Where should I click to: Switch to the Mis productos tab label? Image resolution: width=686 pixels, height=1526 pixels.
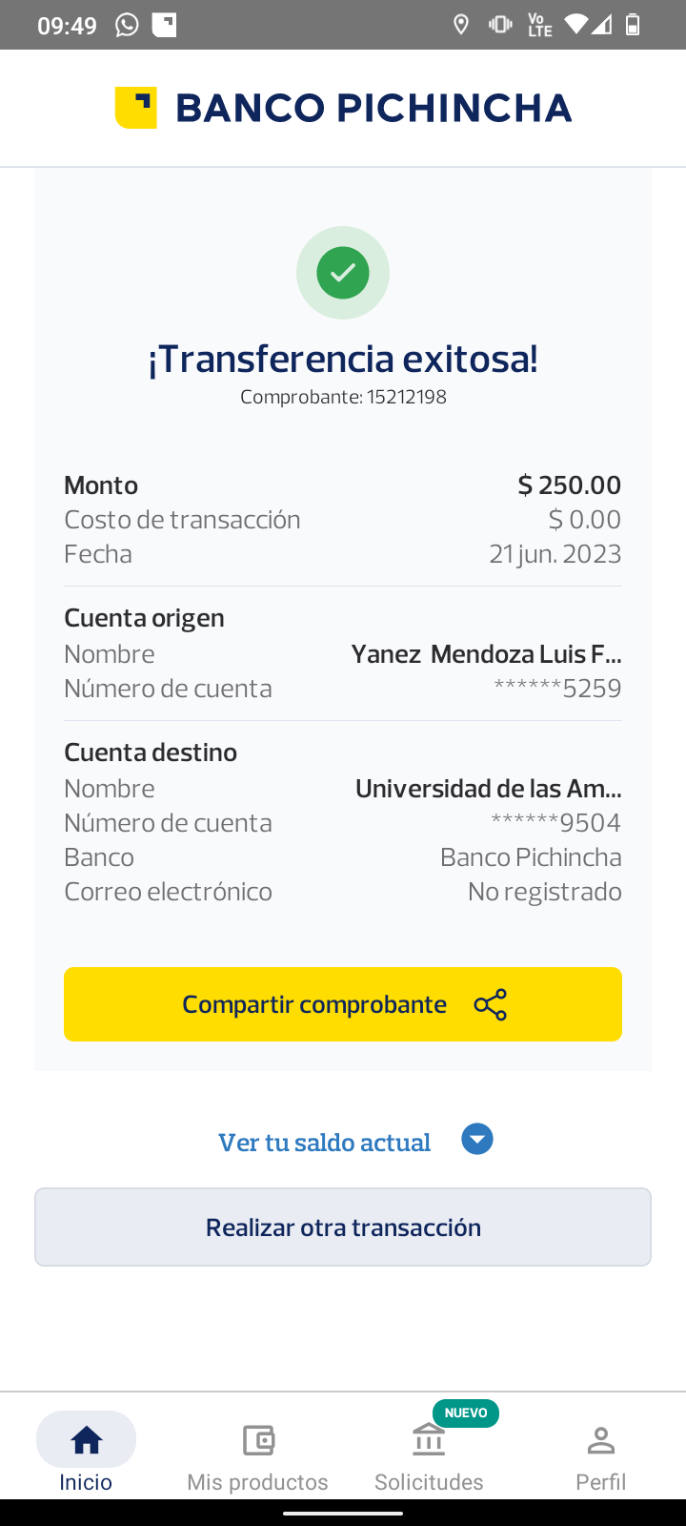coord(258,1482)
